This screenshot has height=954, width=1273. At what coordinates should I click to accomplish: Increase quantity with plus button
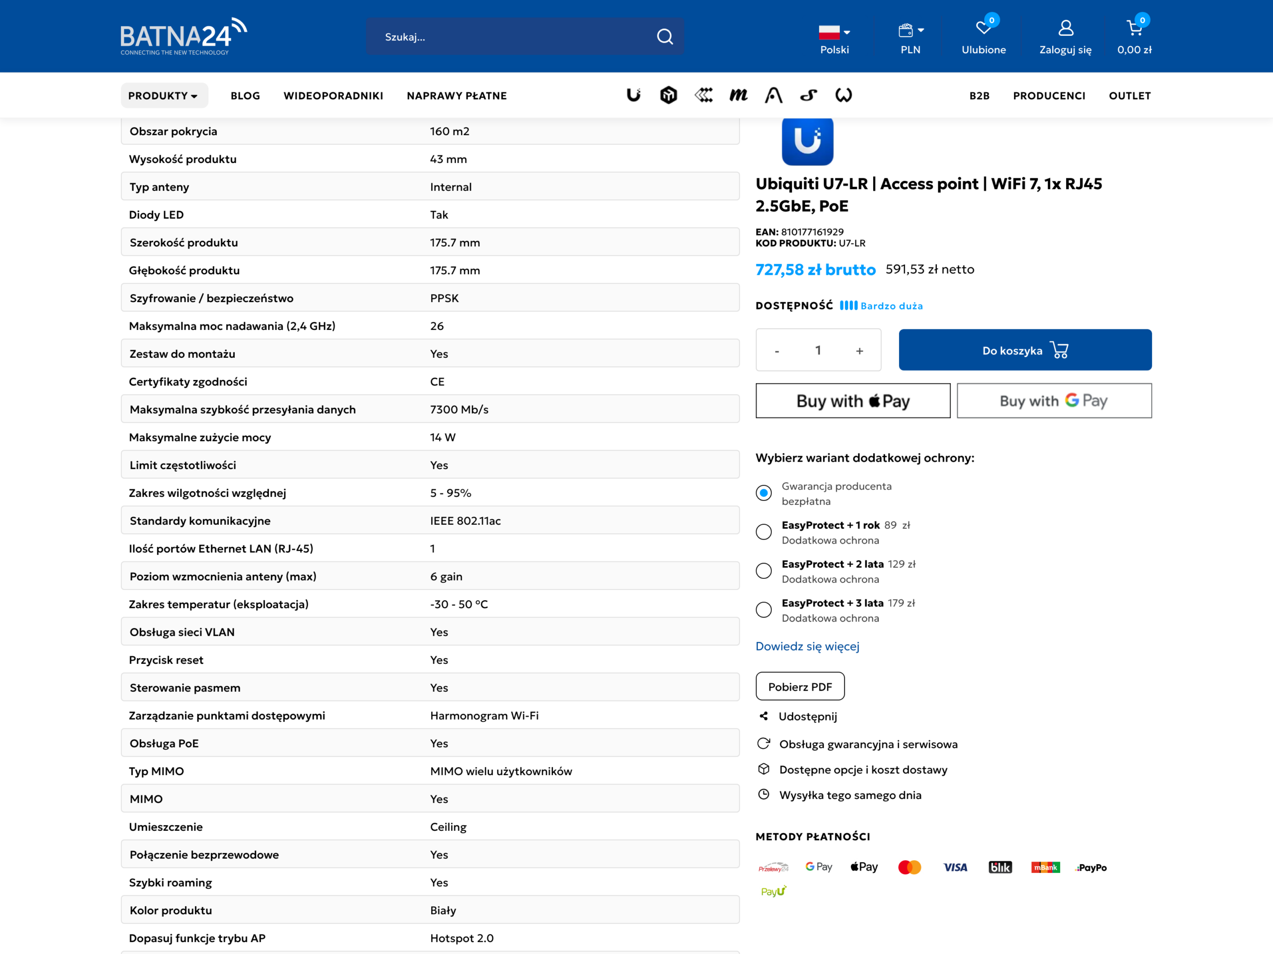(859, 350)
